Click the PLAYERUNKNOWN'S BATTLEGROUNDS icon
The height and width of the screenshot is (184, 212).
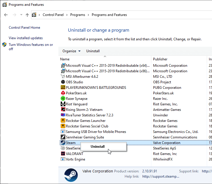click(63, 88)
